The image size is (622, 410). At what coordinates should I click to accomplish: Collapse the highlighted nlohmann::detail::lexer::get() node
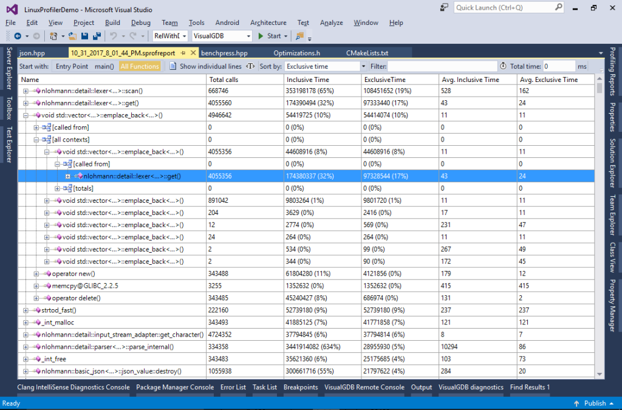(68, 176)
